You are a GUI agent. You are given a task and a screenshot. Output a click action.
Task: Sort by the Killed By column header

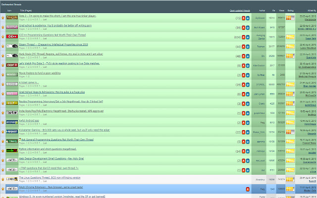[309, 10]
